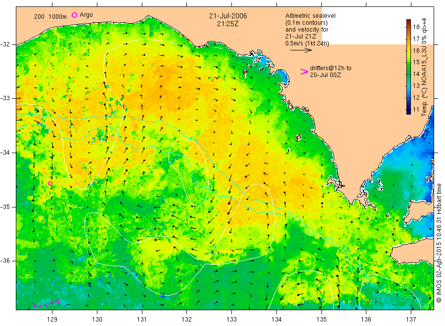Click the 11 label on temperature scale

coord(416,110)
